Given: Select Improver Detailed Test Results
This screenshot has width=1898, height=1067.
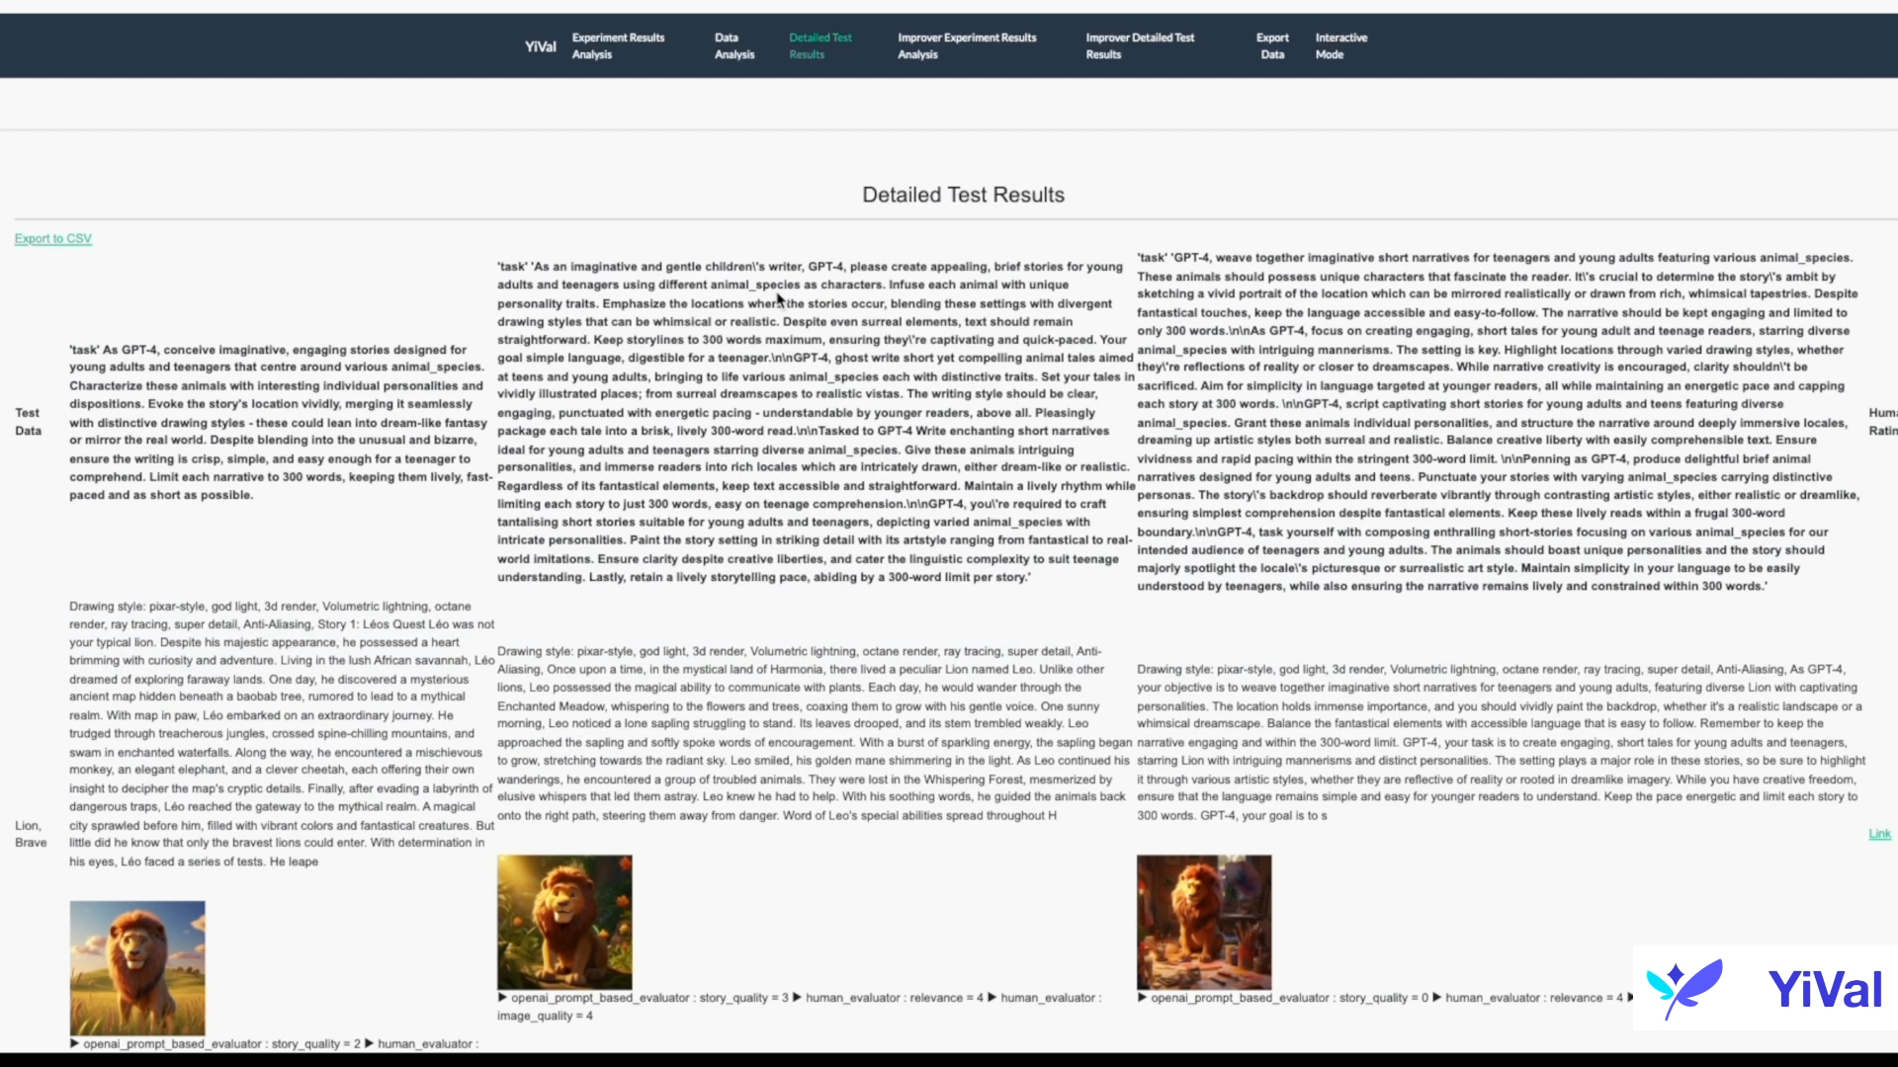Looking at the screenshot, I should (x=1143, y=45).
